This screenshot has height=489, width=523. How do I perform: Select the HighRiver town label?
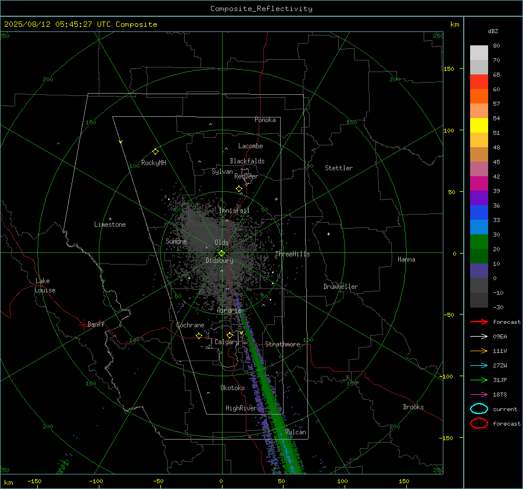[241, 408]
